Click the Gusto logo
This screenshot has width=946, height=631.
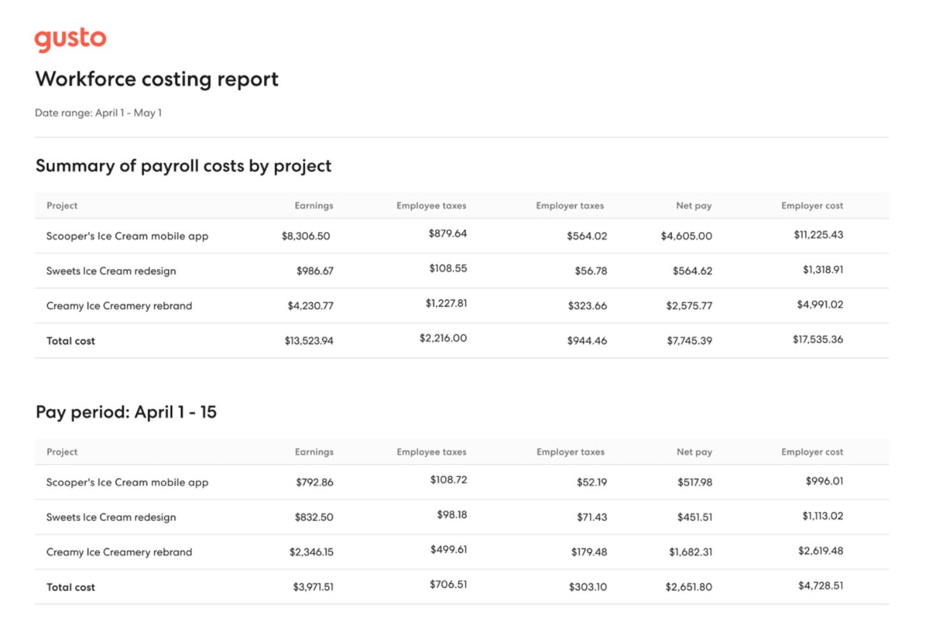click(70, 38)
